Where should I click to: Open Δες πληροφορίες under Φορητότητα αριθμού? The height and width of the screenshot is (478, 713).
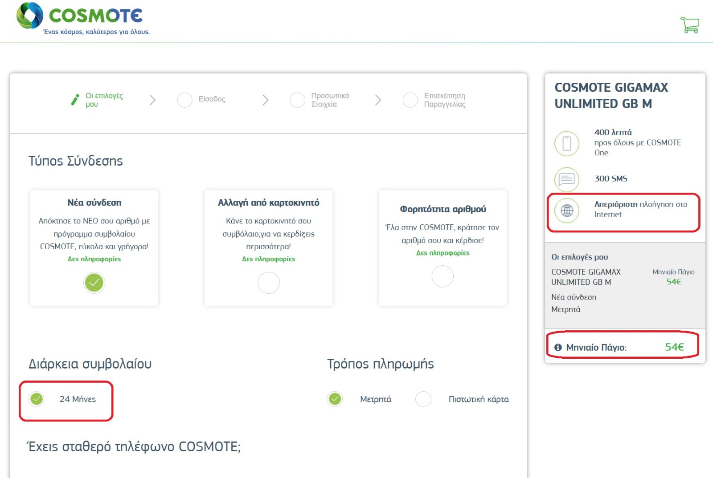pyautogui.click(x=443, y=253)
